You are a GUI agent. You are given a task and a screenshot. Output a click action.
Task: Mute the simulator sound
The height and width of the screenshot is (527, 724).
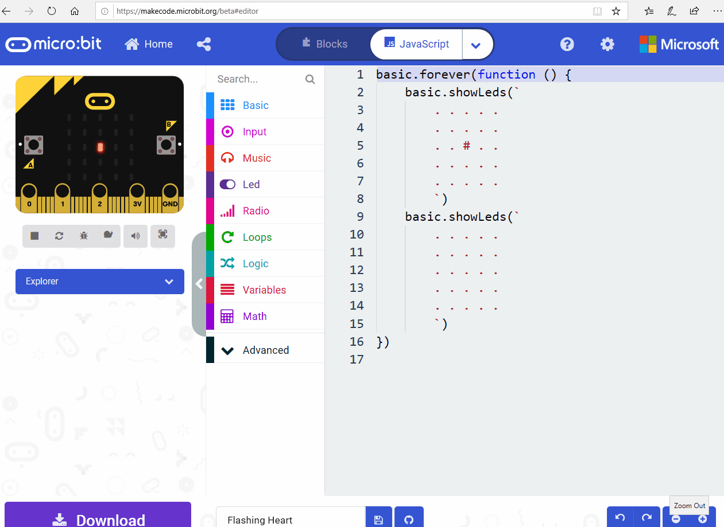click(x=135, y=236)
